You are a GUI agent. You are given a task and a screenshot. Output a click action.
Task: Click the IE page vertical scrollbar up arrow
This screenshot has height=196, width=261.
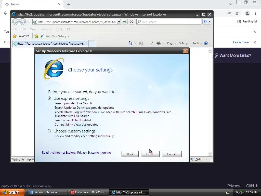click(210, 50)
